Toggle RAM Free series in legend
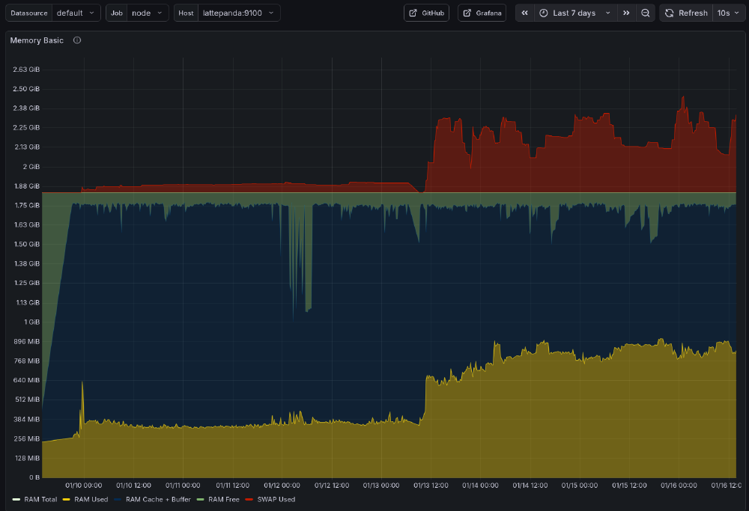The width and height of the screenshot is (749, 511). pyautogui.click(x=223, y=499)
